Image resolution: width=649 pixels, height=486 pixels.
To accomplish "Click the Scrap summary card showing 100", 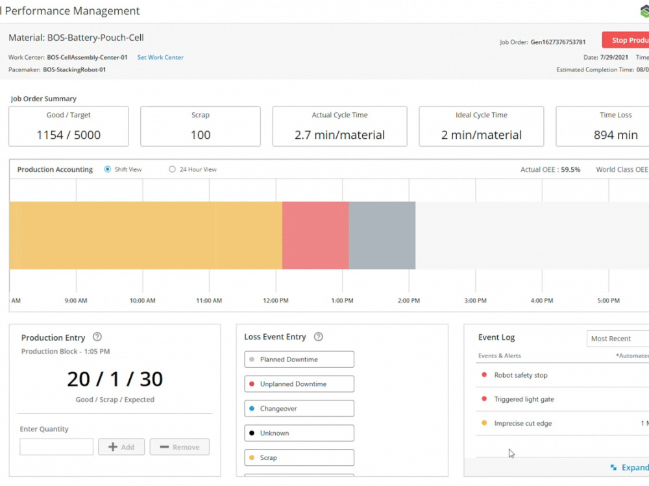I will [201, 127].
